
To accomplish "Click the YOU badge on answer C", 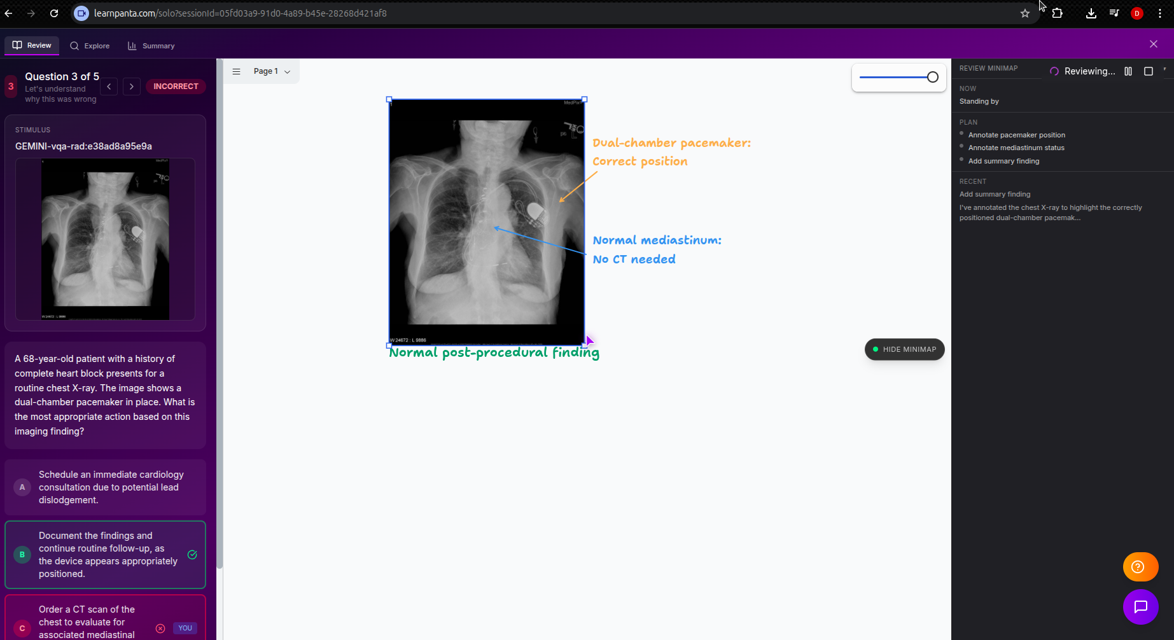I will [185, 628].
